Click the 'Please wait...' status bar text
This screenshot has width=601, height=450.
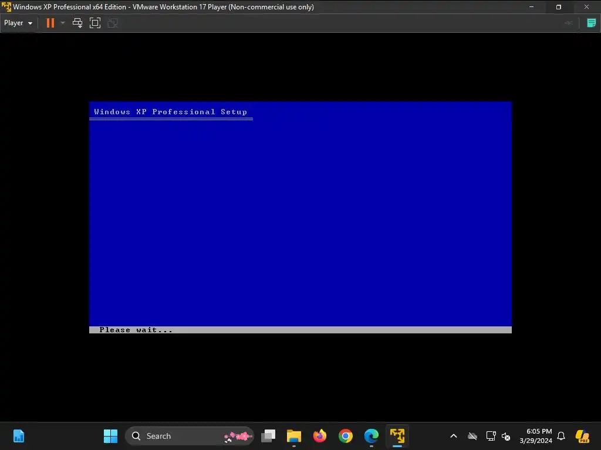click(x=136, y=330)
